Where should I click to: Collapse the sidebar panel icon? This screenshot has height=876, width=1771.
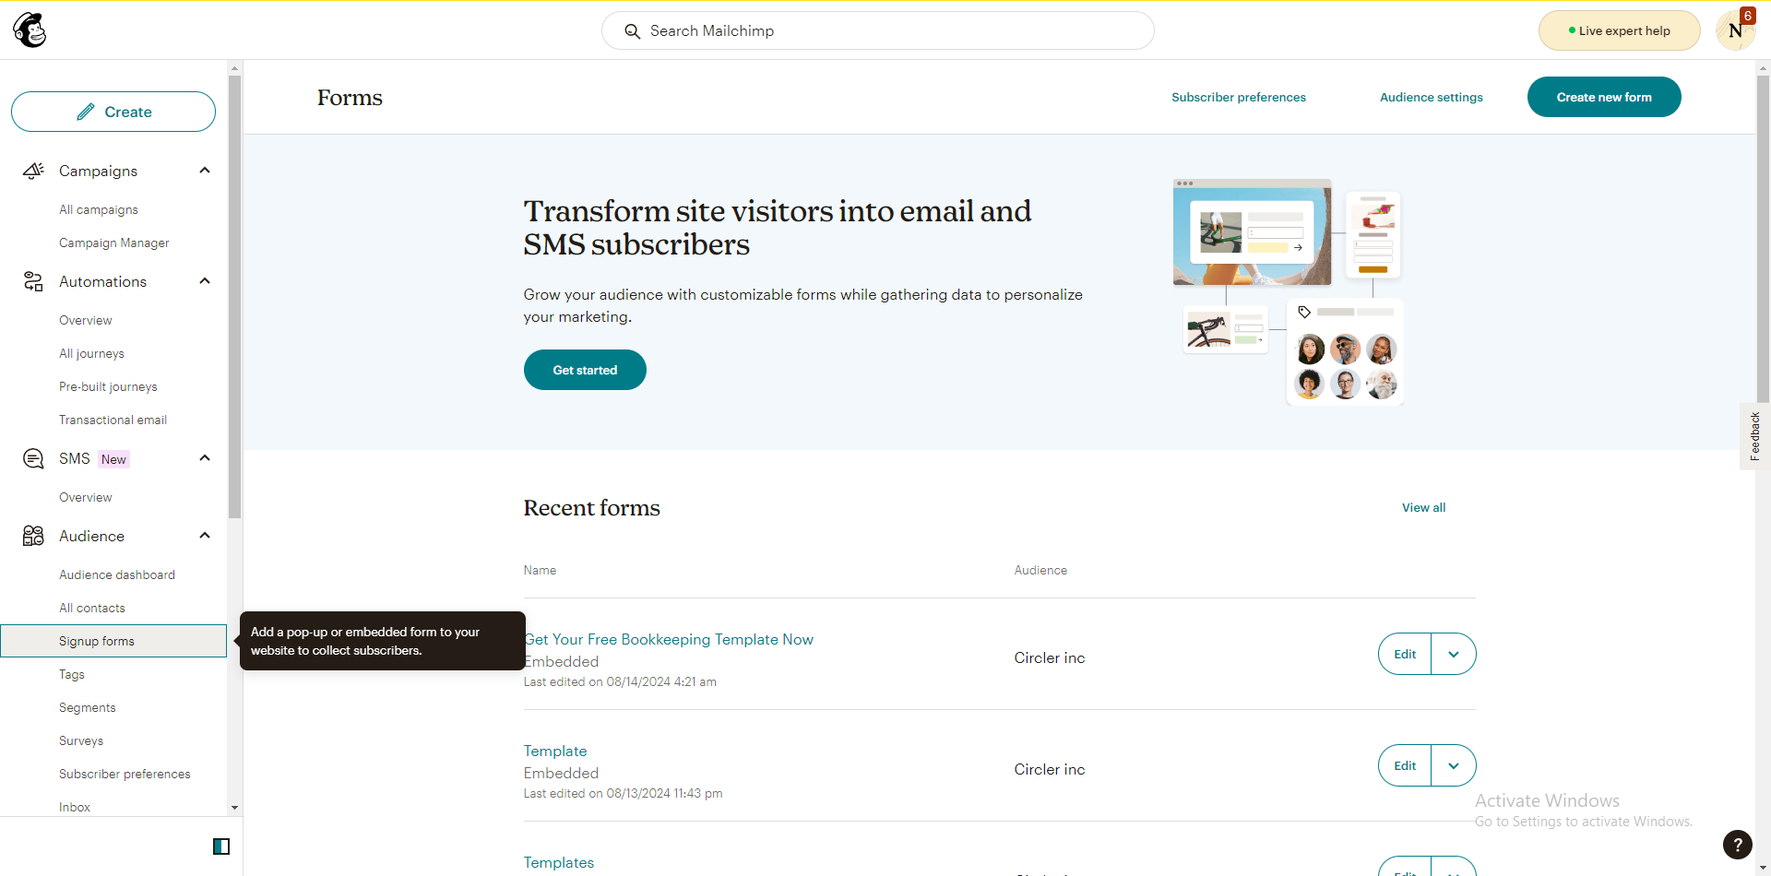[221, 846]
